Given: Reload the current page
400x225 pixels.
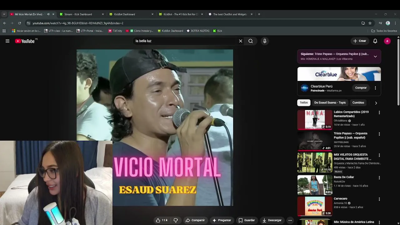Looking at the screenshot, I should (19, 23).
